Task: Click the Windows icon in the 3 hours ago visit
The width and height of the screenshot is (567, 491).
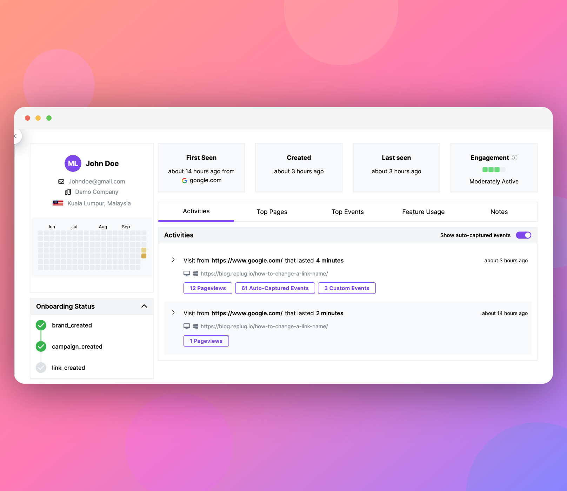Action: coord(195,274)
